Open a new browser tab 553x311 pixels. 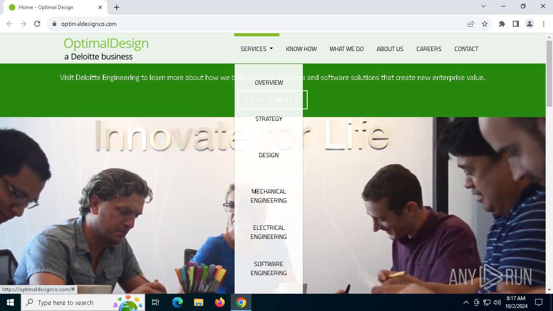[x=117, y=7]
